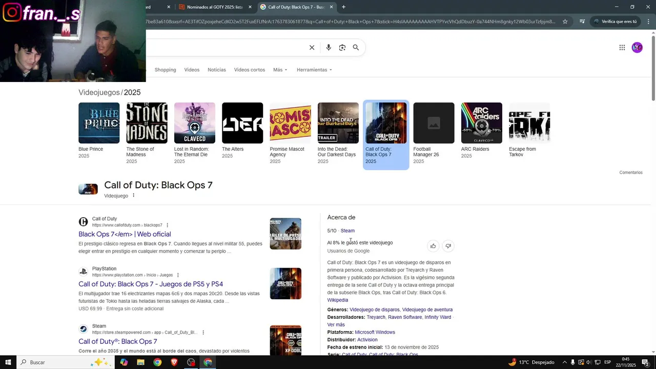
Task: Click the Comentarios link
Action: [x=631, y=173]
